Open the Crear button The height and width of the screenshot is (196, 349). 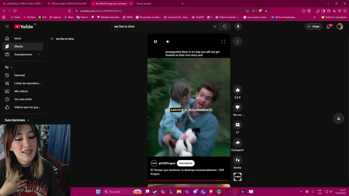coord(313,26)
